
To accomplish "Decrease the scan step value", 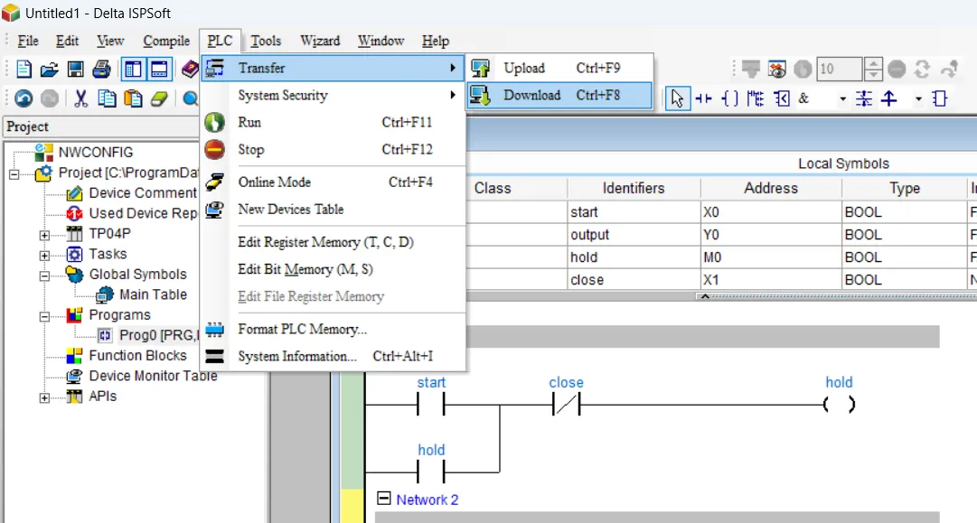I will pos(874,75).
